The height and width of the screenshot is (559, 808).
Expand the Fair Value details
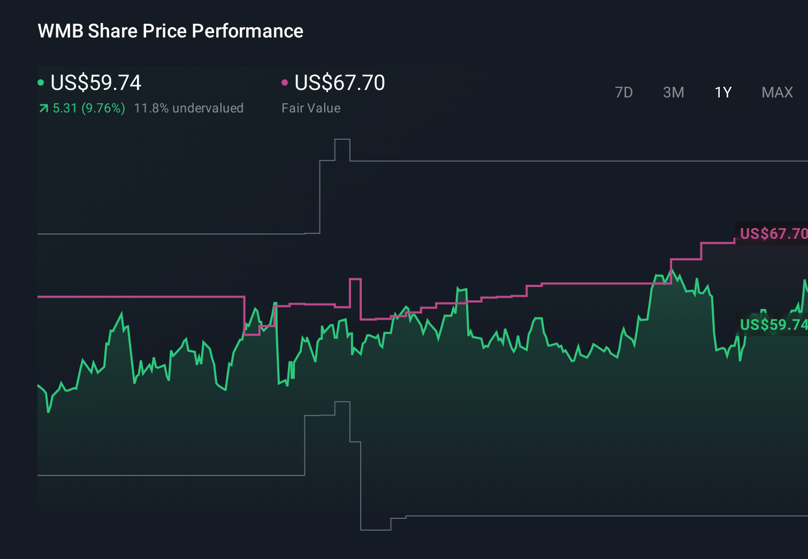pyautogui.click(x=311, y=108)
